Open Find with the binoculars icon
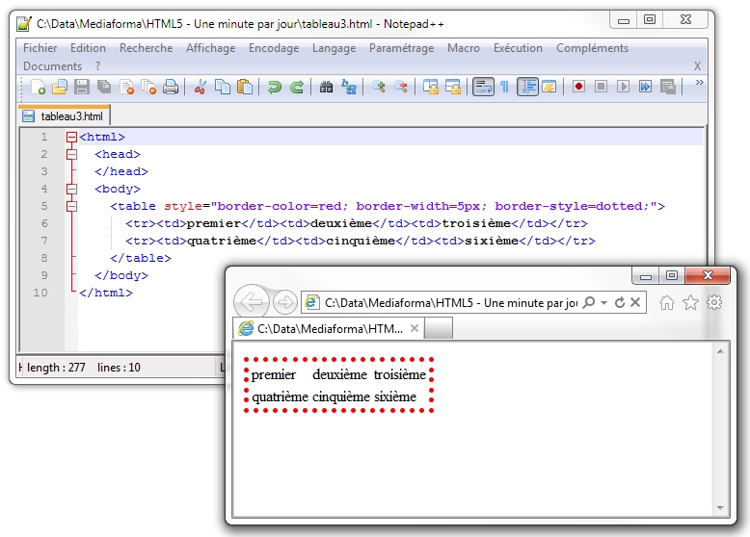The image size is (750, 537). pos(326,87)
